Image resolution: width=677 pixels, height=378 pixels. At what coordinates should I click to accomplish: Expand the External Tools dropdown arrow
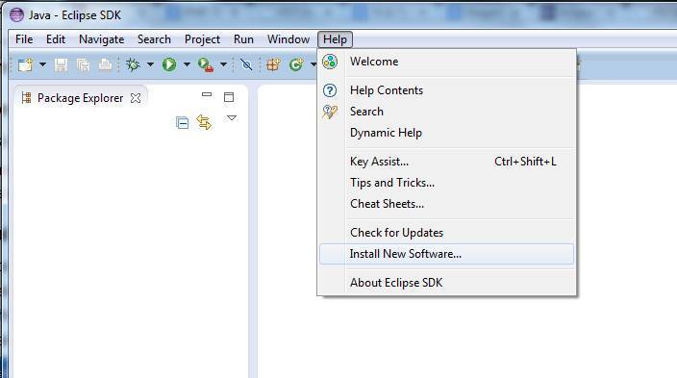click(223, 64)
